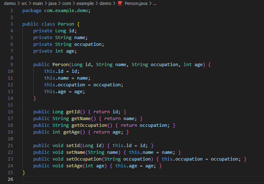Click 'setId' method name
Viewport: 264px width, 184px height.
coord(73,145)
